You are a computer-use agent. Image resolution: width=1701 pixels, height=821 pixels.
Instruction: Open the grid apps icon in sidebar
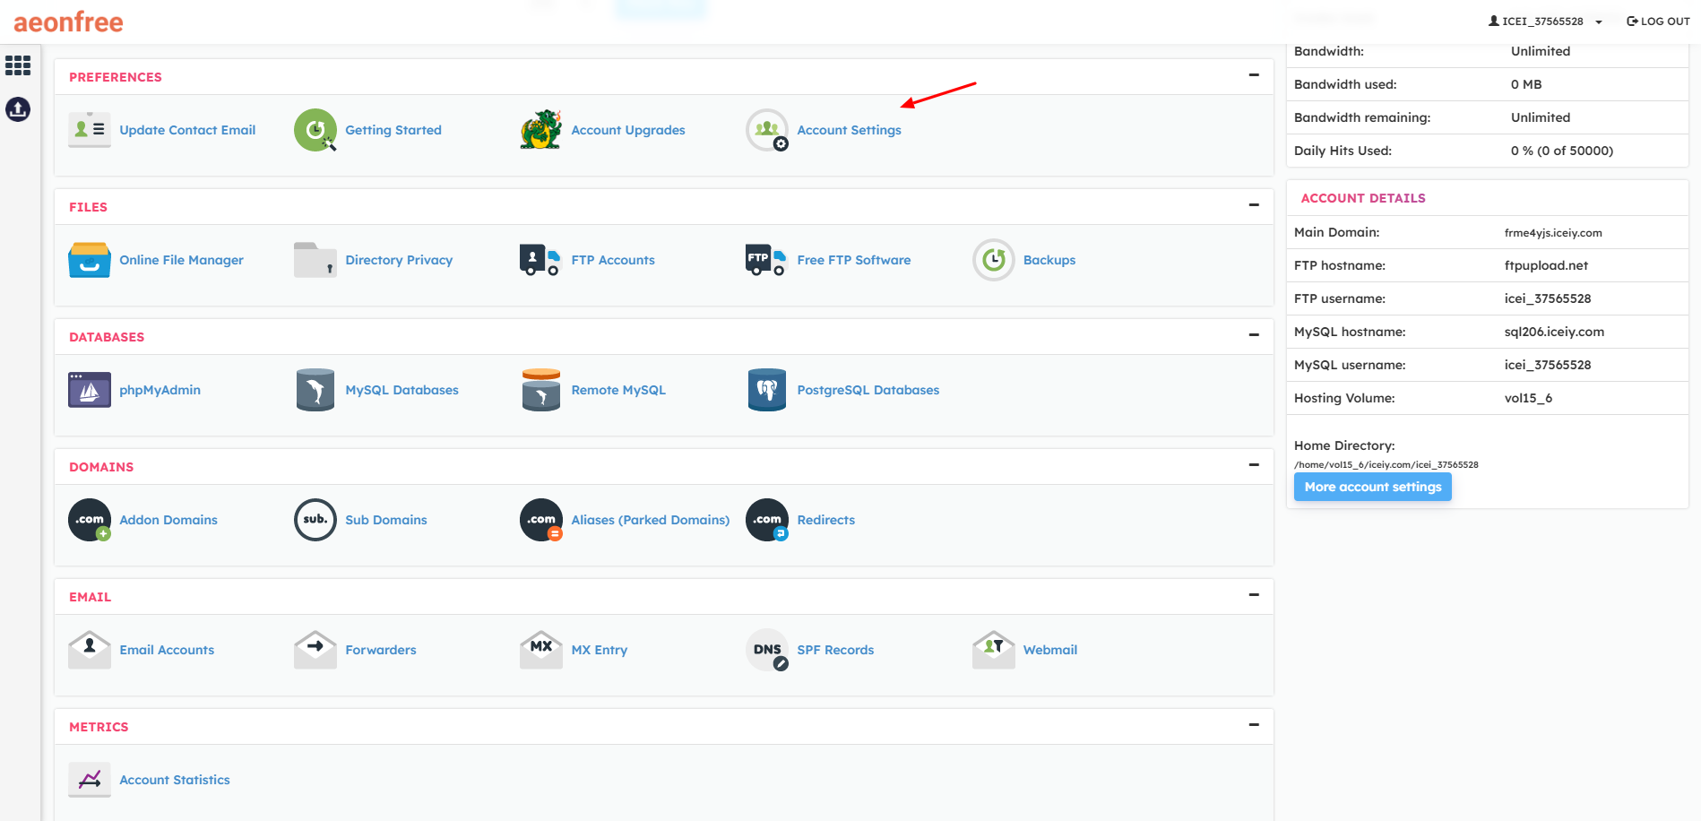click(18, 65)
